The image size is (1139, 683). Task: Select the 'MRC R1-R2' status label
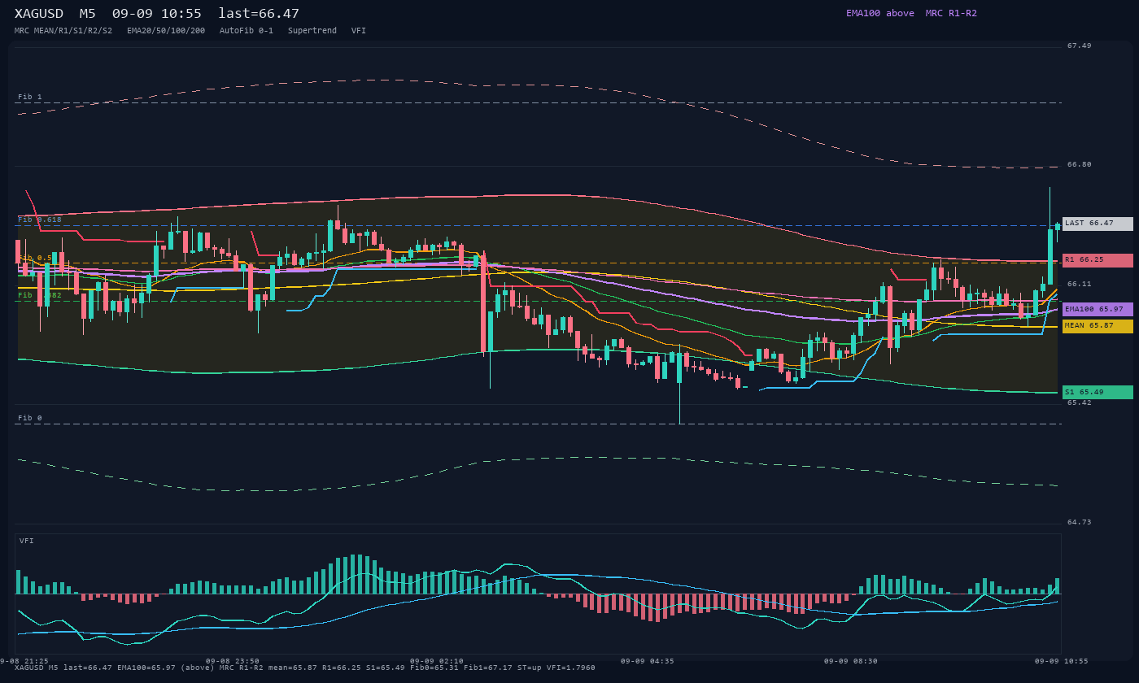[951, 13]
